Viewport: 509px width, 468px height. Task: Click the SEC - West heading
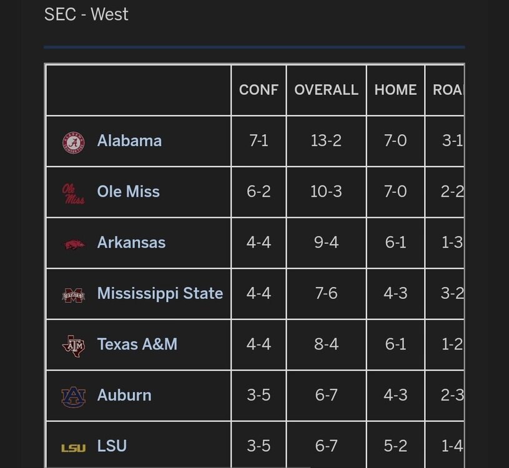click(86, 14)
